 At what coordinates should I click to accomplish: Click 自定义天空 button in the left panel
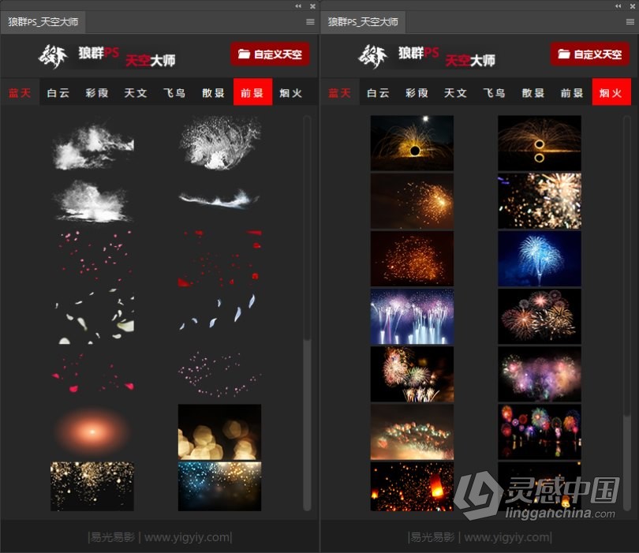tap(270, 54)
